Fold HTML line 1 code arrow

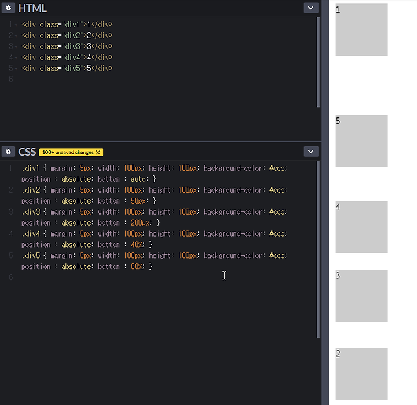(16, 25)
